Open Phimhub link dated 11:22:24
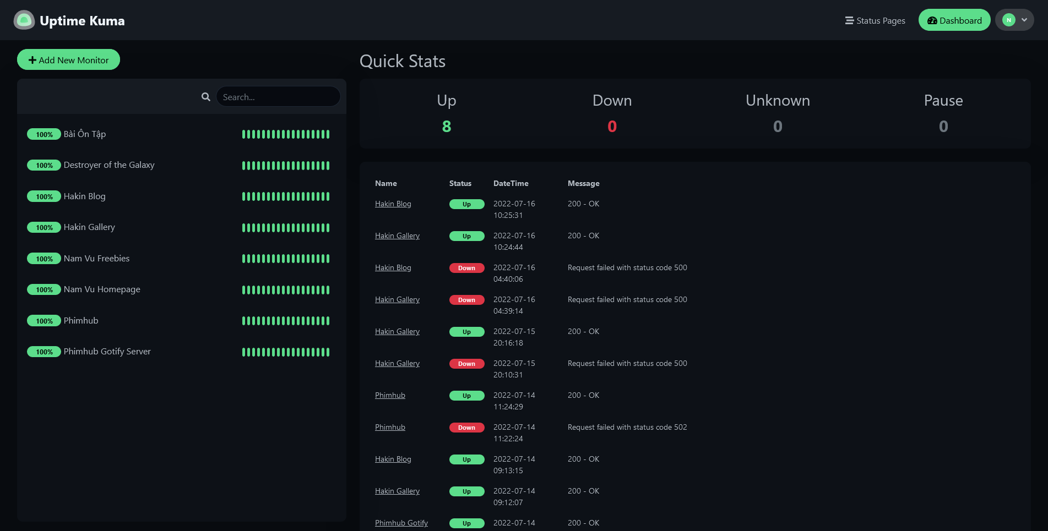Viewport: 1048px width, 531px height. pos(390,427)
